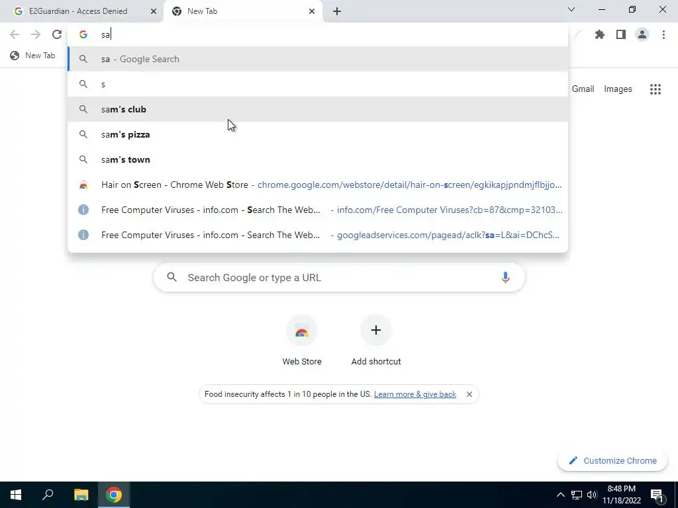Close the New Tab tab
The height and width of the screenshot is (508, 678).
coord(312,11)
